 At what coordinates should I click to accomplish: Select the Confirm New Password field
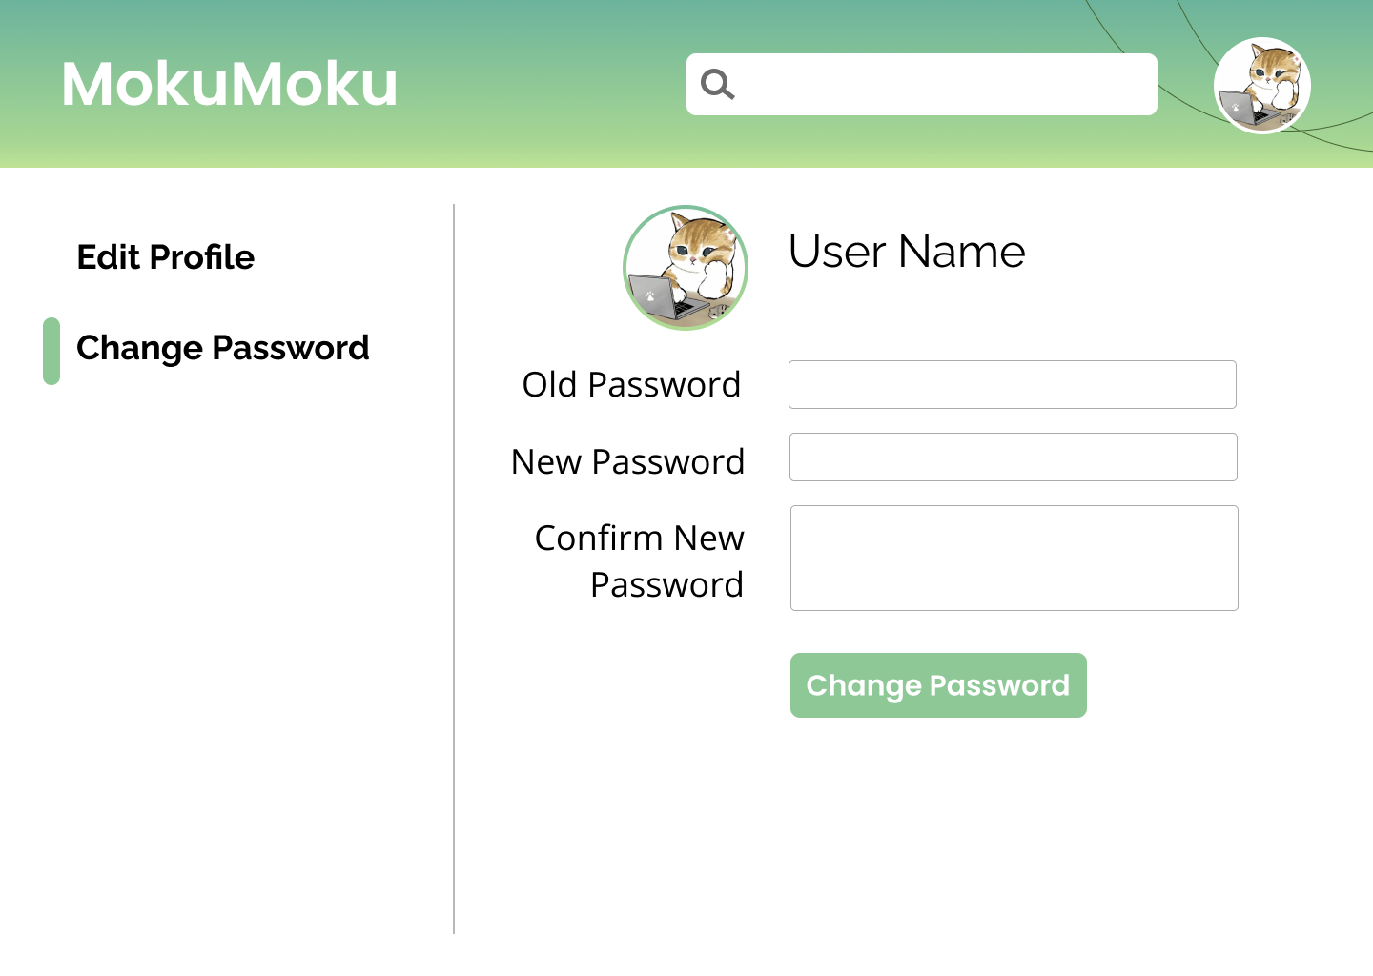pyautogui.click(x=1014, y=558)
